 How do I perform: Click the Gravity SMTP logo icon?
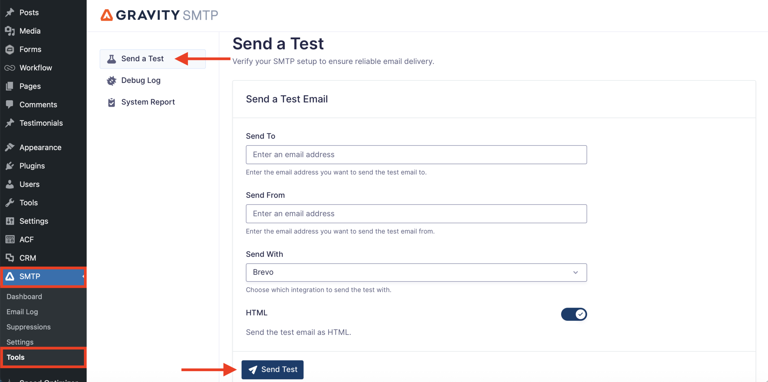tap(106, 15)
